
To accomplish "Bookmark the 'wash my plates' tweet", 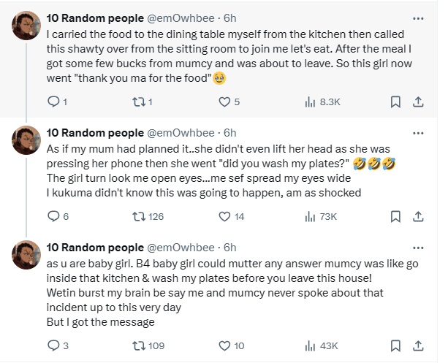I will coord(395,216).
